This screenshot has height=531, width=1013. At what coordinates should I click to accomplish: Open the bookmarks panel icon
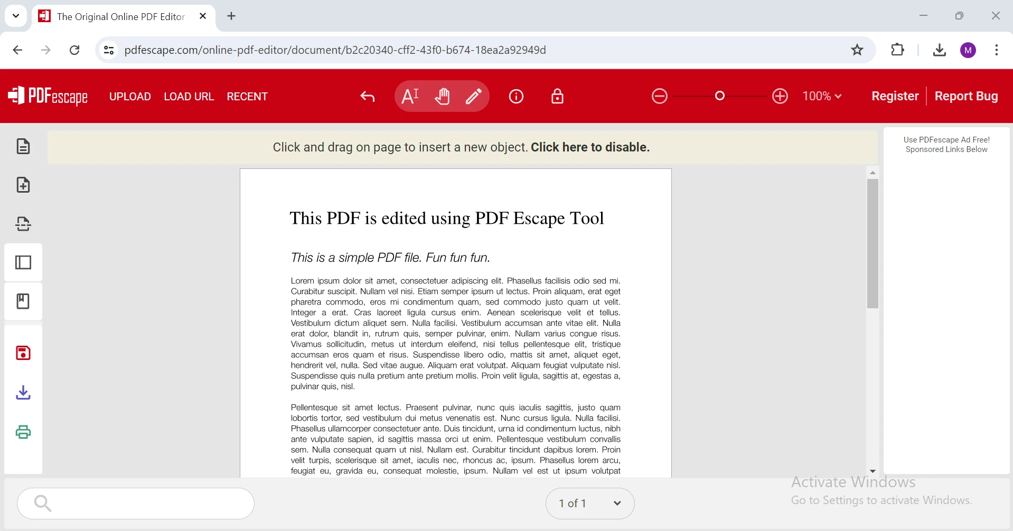click(23, 301)
